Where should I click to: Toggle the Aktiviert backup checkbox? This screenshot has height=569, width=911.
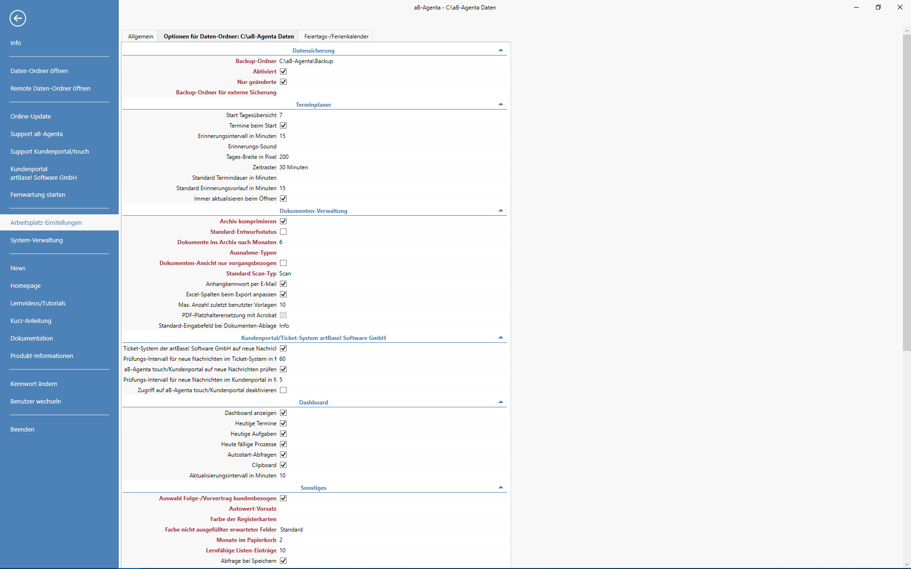point(283,72)
